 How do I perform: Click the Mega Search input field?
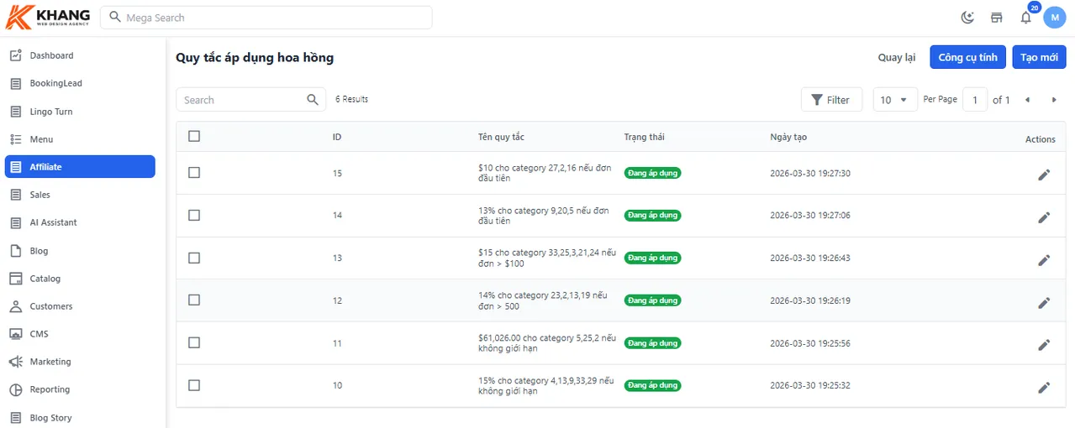tap(266, 18)
